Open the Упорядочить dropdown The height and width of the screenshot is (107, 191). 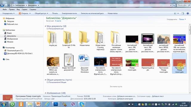tap(8, 13)
